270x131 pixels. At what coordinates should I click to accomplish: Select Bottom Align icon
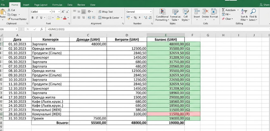pyautogui.click(x=83, y=12)
